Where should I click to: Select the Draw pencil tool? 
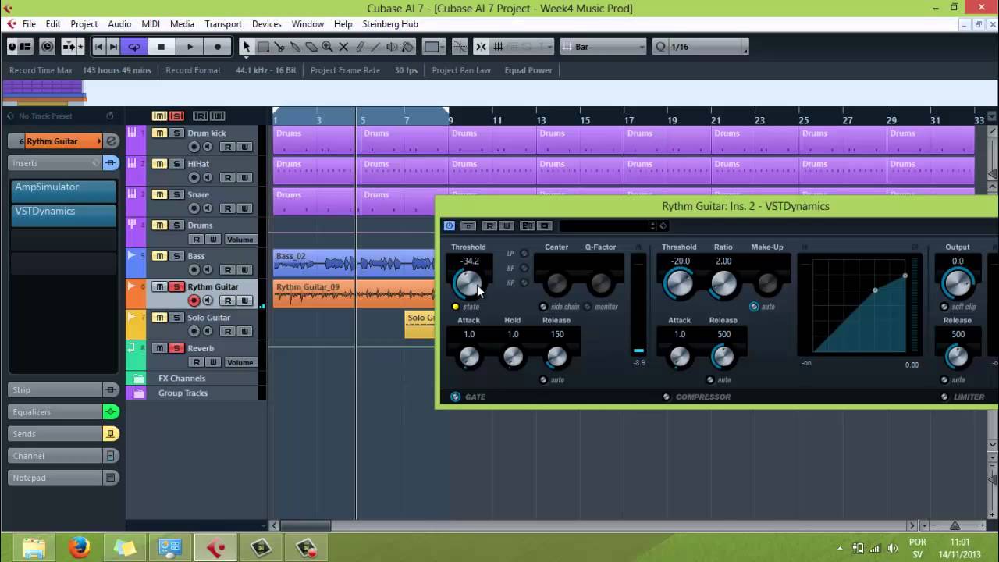tap(360, 47)
